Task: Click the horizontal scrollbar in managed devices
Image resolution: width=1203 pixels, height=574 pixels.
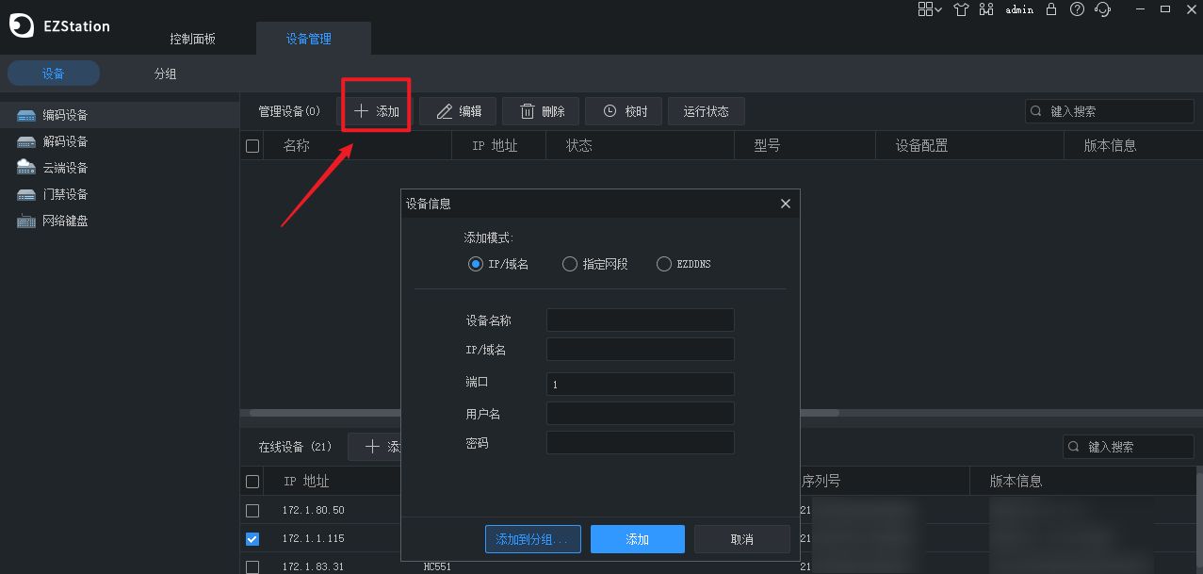Action: point(545,413)
